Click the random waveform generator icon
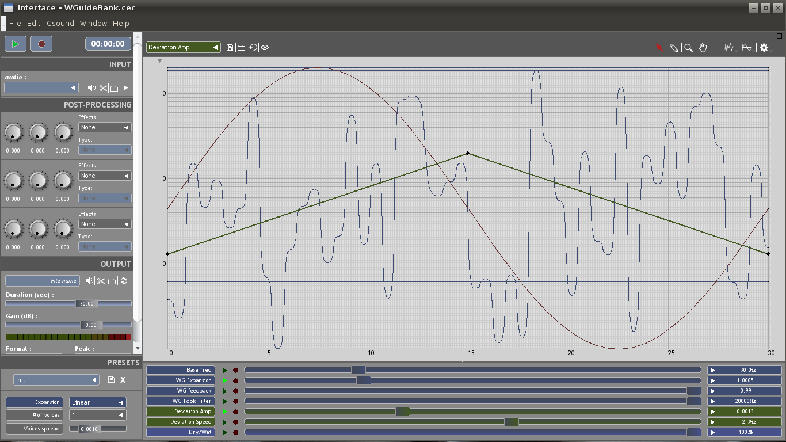The height and width of the screenshot is (442, 786). (729, 48)
